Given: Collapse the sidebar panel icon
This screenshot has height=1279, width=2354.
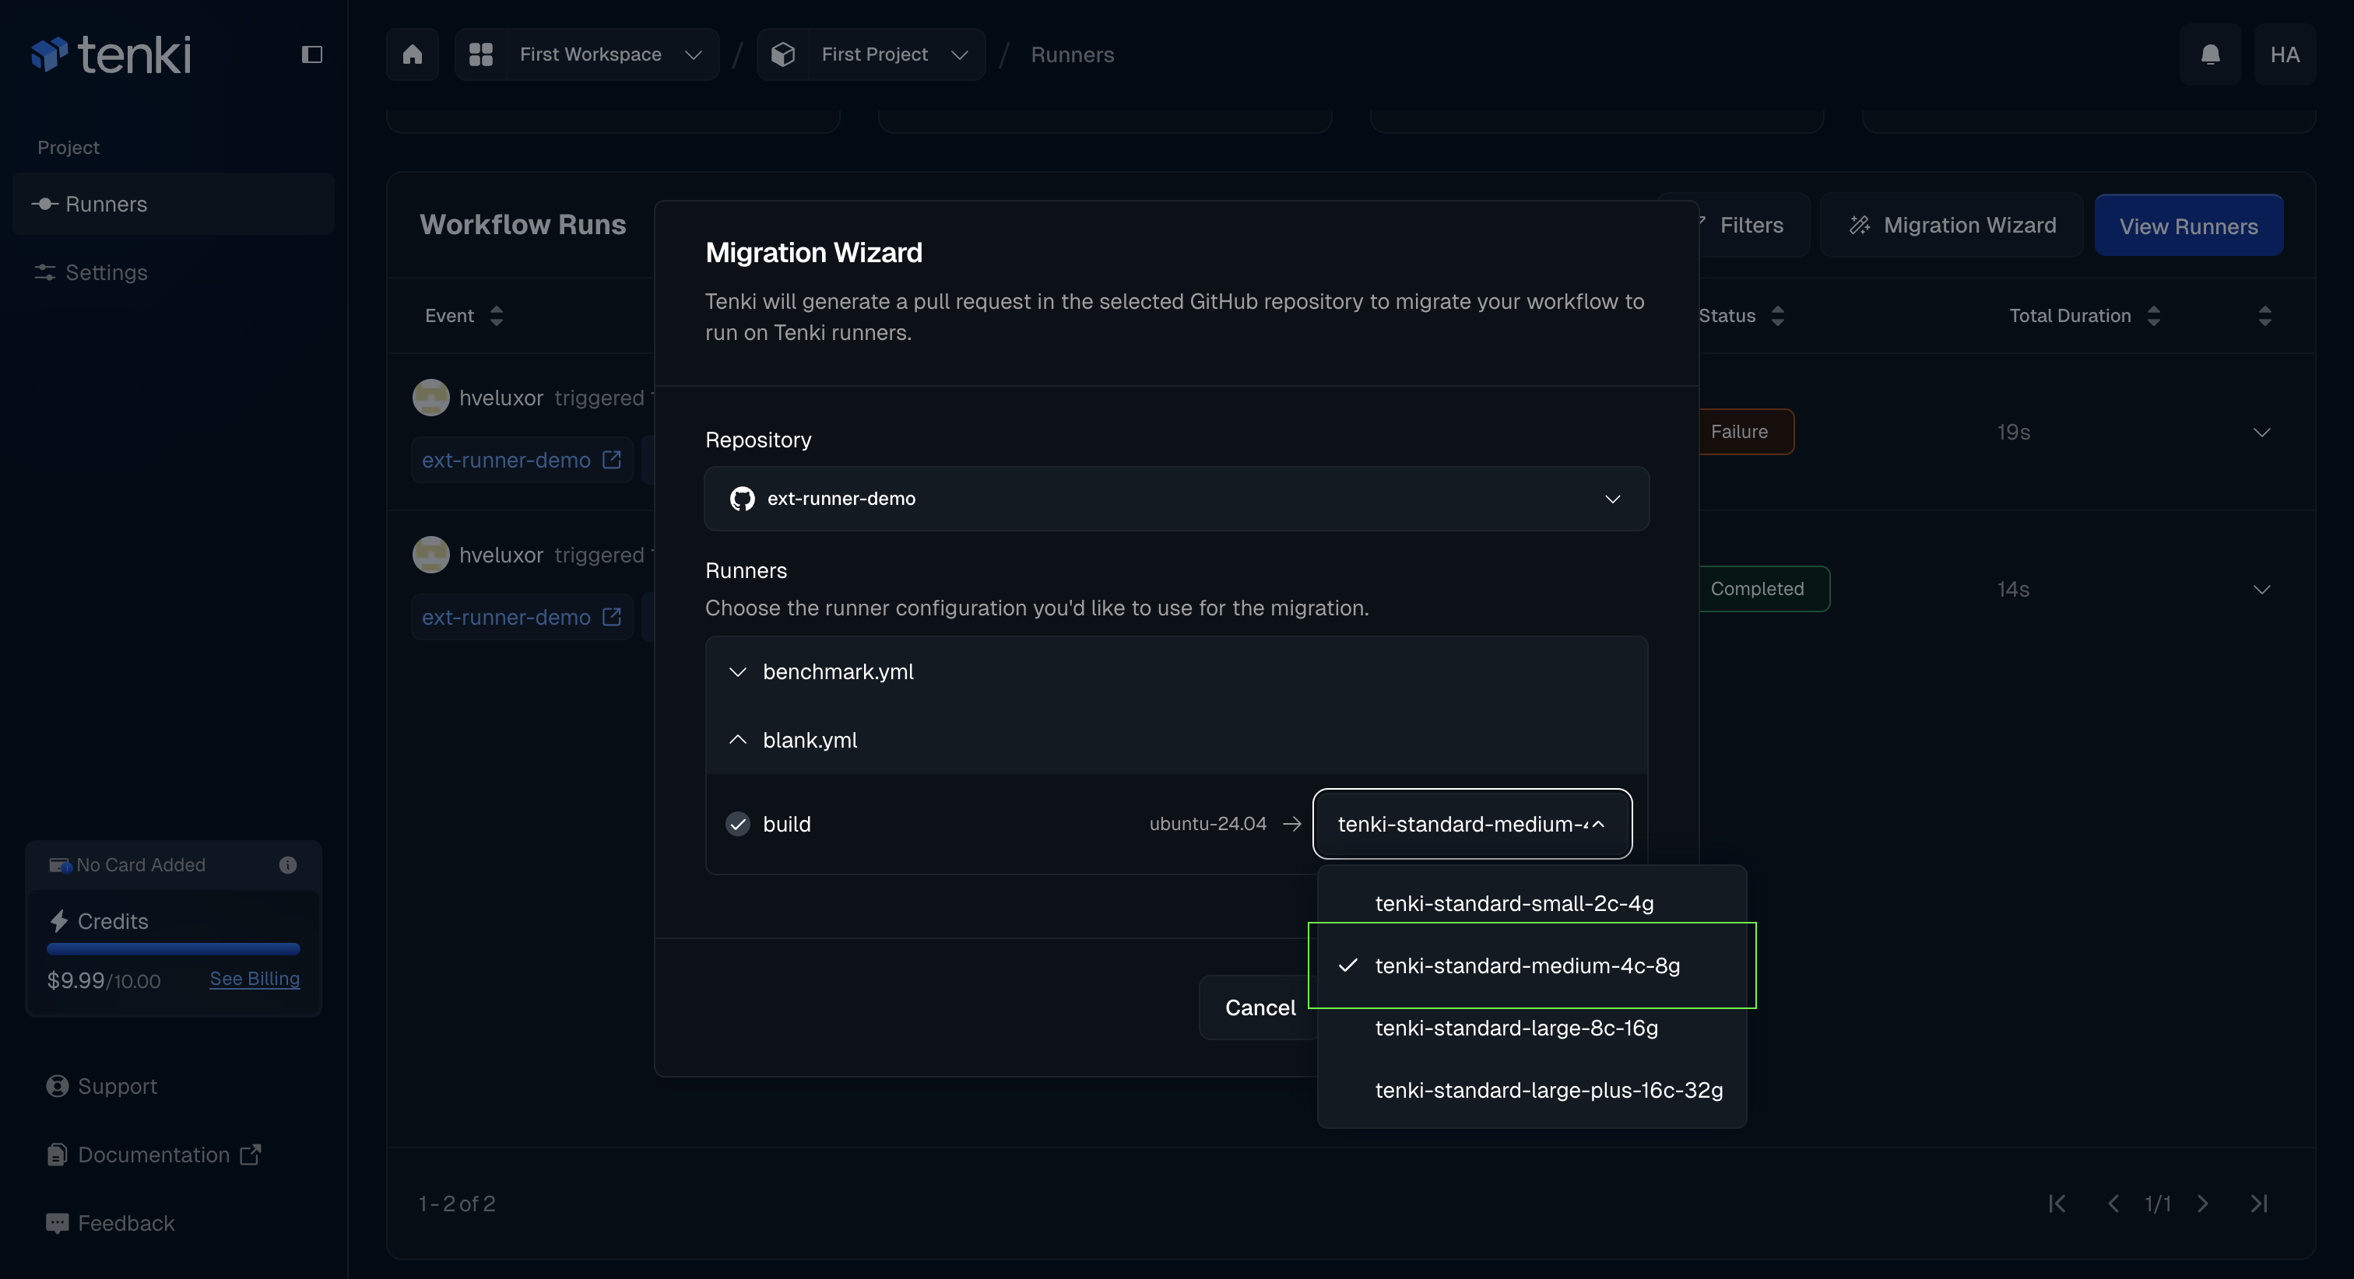Looking at the screenshot, I should point(311,54).
